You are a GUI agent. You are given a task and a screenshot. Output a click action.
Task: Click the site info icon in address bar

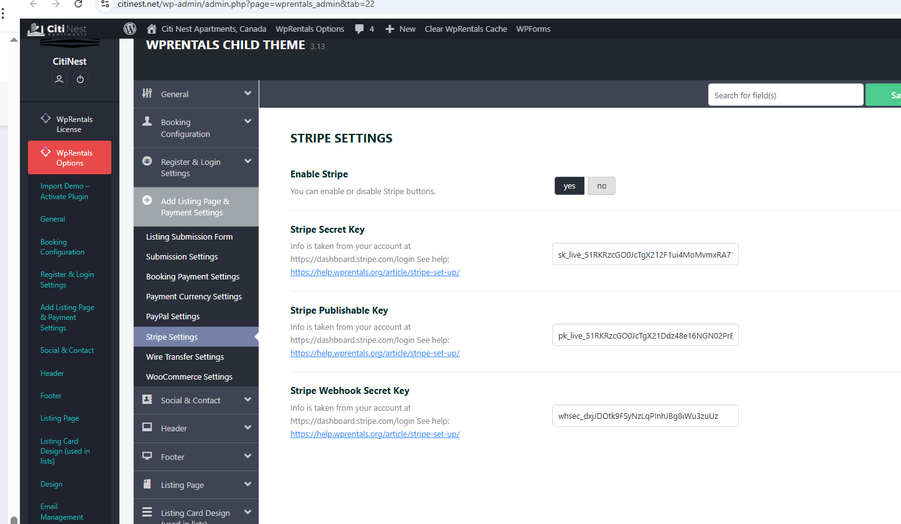pos(105,4)
